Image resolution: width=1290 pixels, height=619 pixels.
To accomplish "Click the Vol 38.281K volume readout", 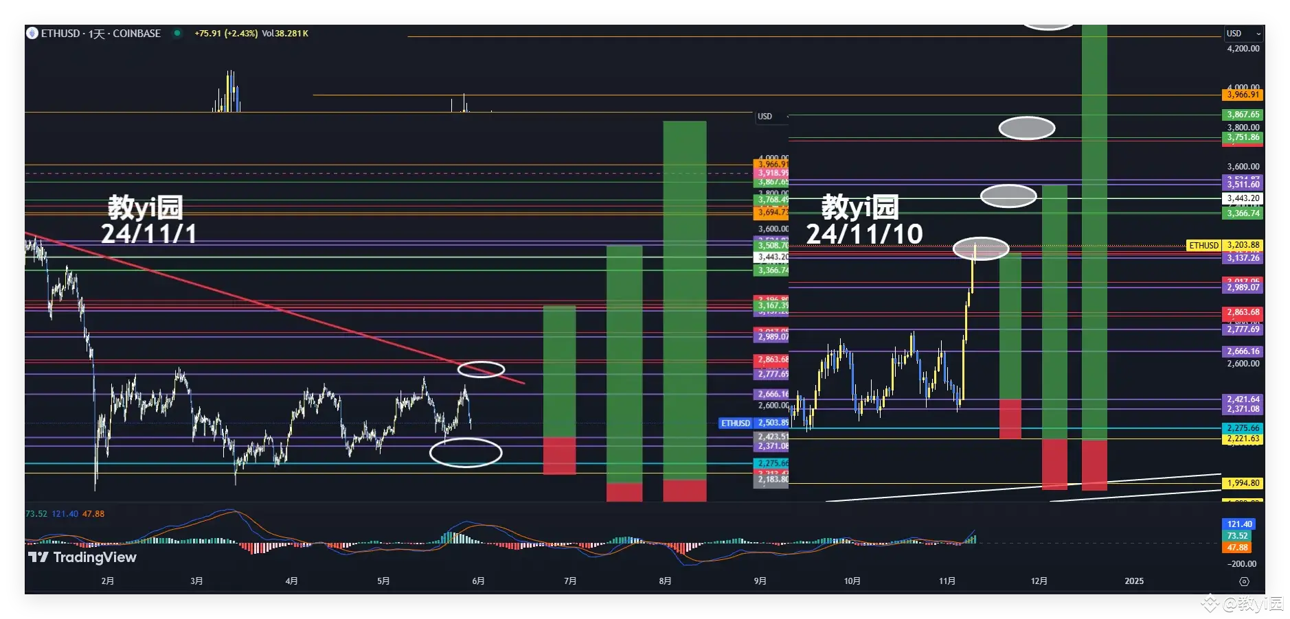I will point(285,33).
